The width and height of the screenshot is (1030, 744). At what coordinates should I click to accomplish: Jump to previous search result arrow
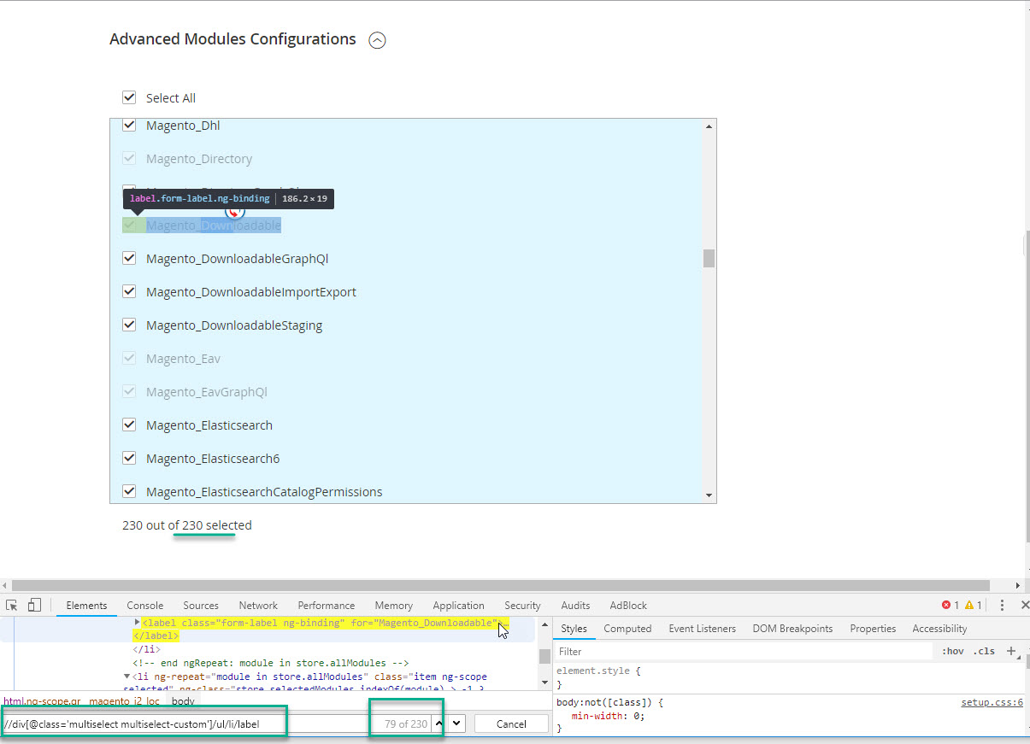(x=439, y=723)
